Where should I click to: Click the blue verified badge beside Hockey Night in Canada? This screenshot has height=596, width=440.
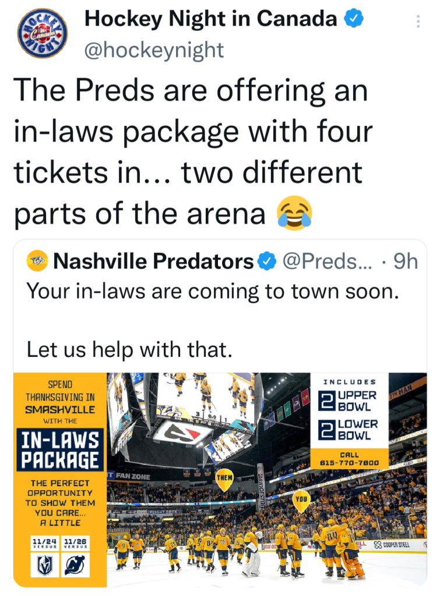(354, 19)
